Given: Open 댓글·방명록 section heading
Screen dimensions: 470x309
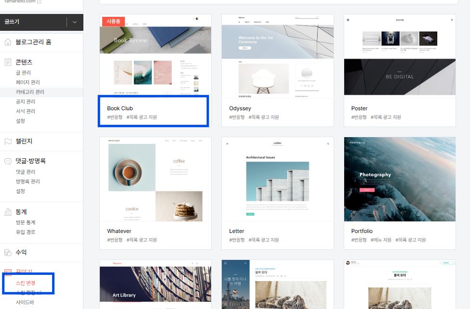Looking at the screenshot, I should point(30,161).
